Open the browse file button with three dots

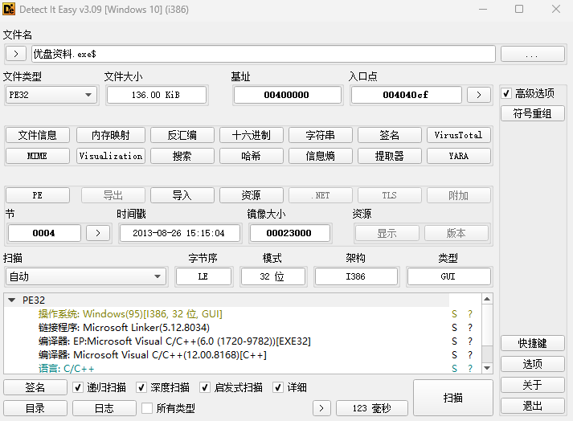pyautogui.click(x=532, y=54)
